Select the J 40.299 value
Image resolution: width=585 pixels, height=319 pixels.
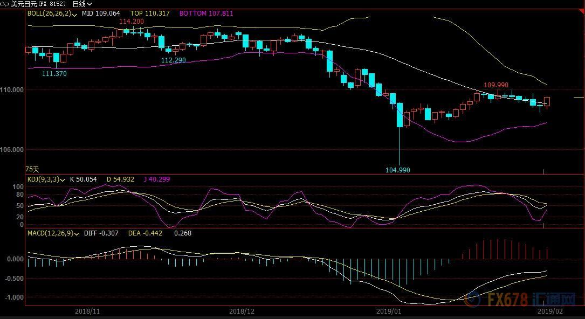(157, 179)
